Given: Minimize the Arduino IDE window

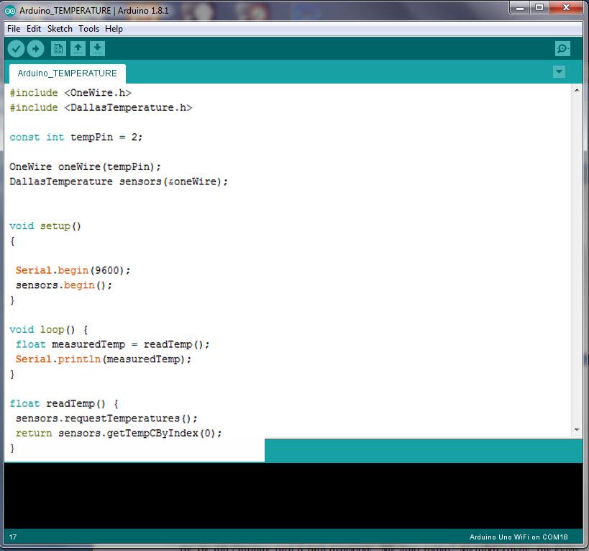Looking at the screenshot, I should 520,7.
